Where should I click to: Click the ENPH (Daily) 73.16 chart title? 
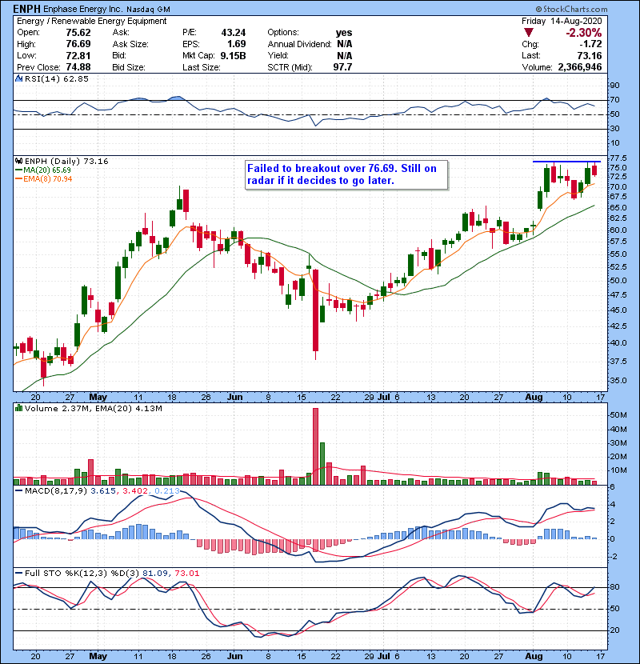66,162
